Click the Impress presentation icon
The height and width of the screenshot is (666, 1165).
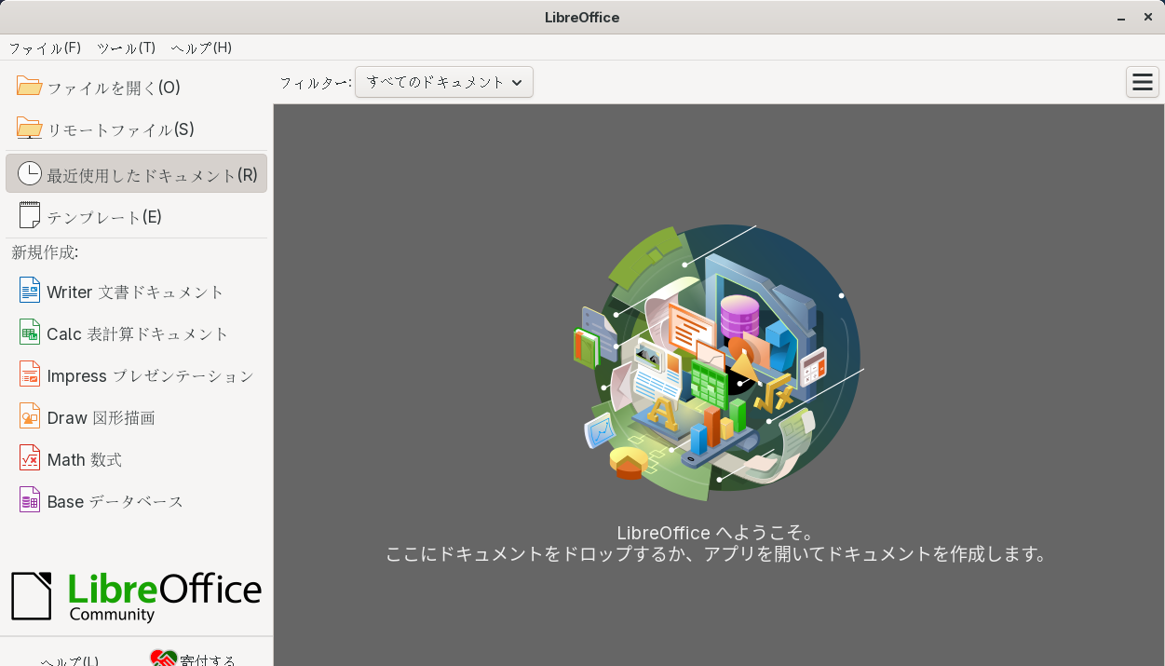click(30, 375)
